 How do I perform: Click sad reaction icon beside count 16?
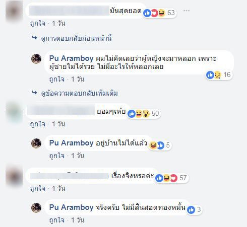[x=218, y=75]
